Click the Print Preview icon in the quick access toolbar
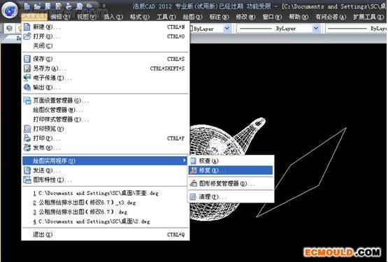 pos(79,6)
